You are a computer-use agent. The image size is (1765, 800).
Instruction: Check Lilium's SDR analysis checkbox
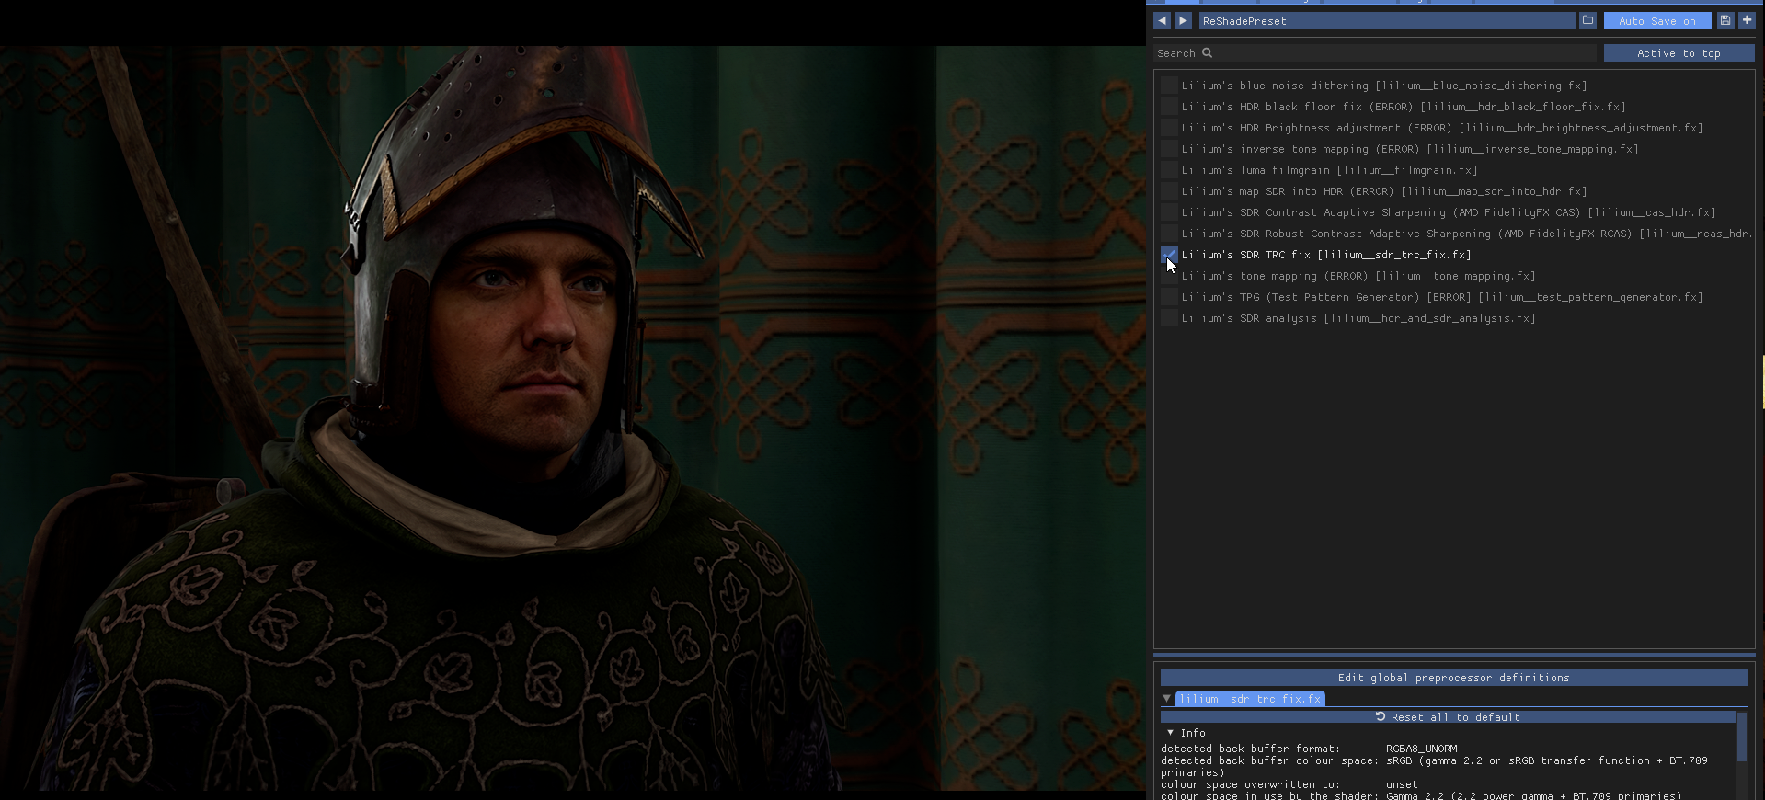tap(1169, 318)
